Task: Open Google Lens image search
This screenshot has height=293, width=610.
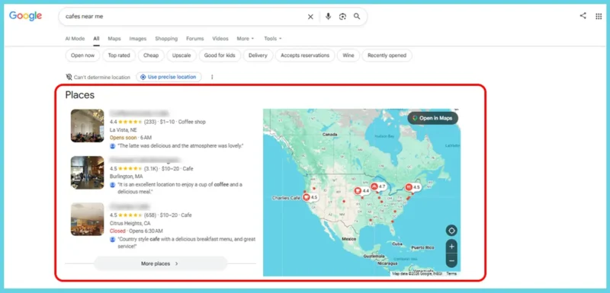Action: point(342,16)
